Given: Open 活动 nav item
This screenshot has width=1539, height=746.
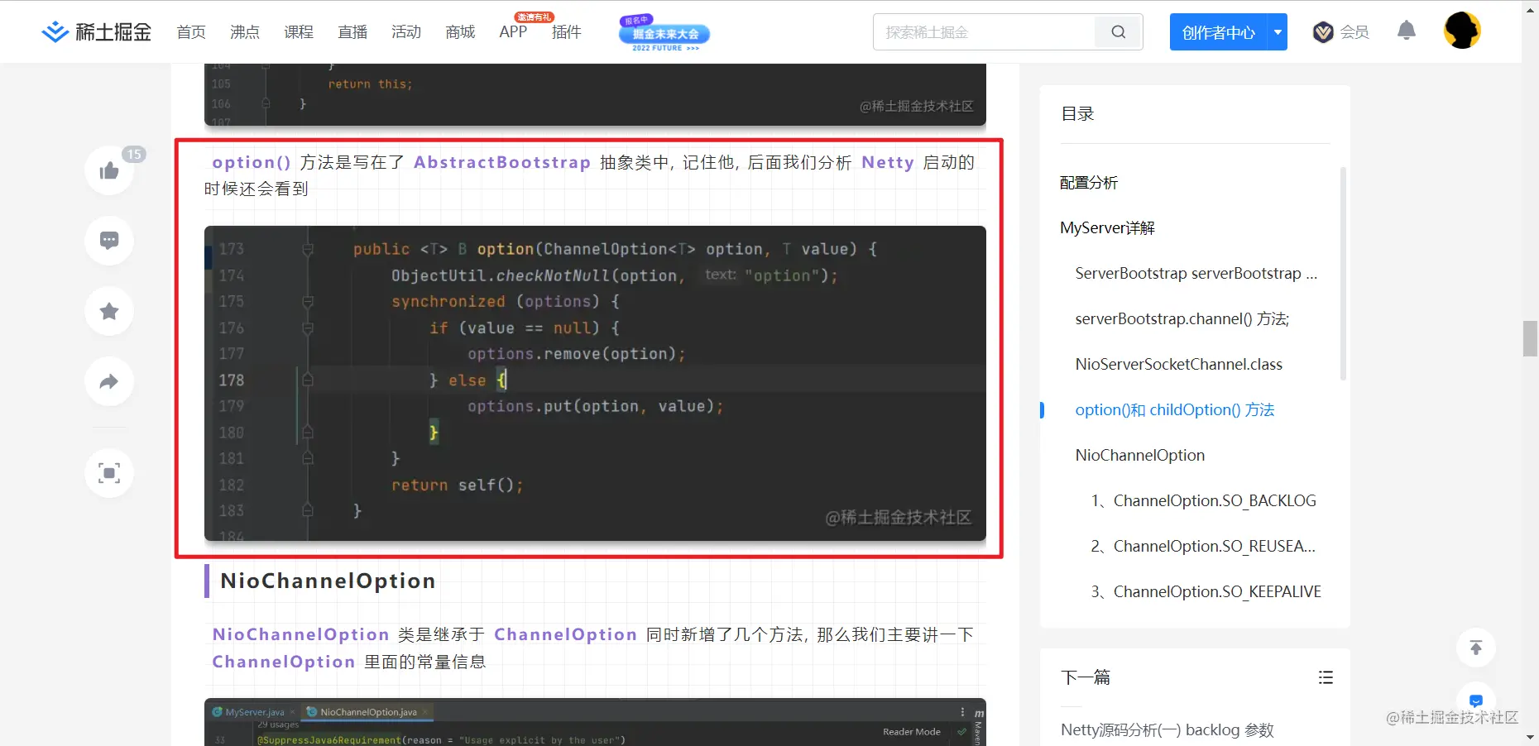Looking at the screenshot, I should [x=406, y=32].
